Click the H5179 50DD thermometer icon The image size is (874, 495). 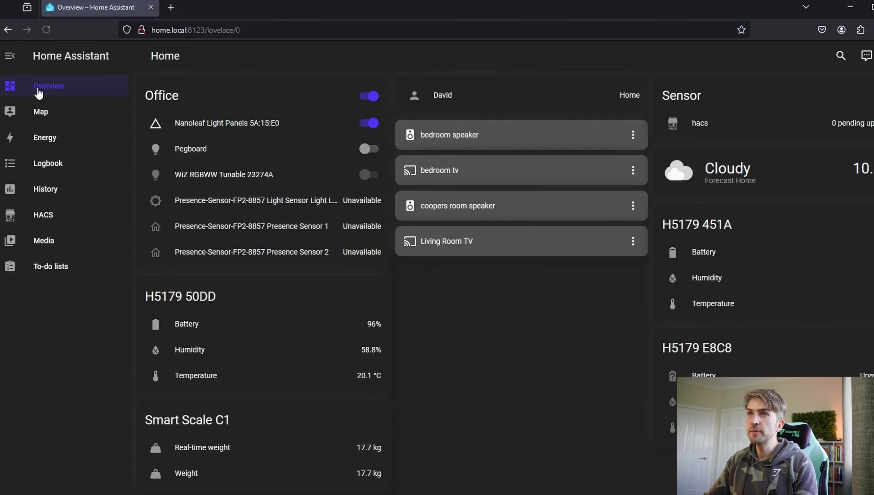tap(155, 376)
